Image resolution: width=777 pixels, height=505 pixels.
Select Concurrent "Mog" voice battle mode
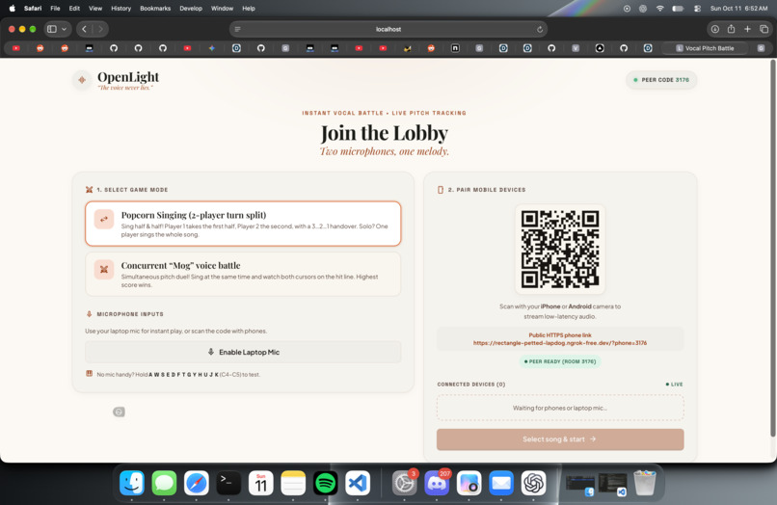click(x=243, y=274)
